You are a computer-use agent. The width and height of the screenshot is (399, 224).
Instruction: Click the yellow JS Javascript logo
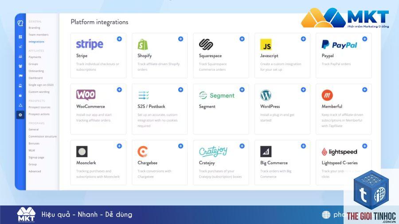tap(266, 44)
